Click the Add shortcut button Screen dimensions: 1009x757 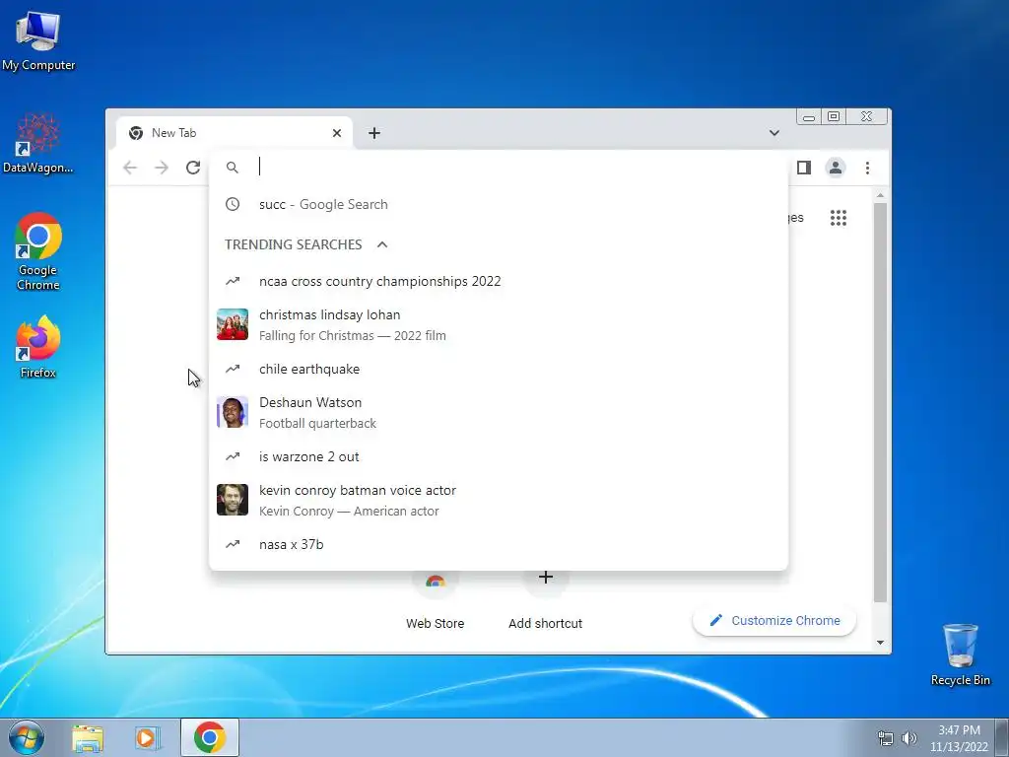(545, 600)
